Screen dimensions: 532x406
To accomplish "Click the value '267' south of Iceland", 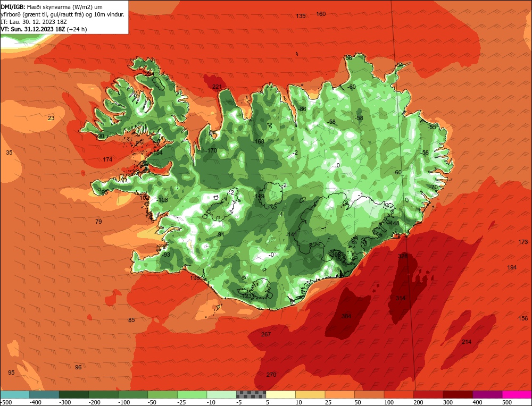I will point(266,334).
